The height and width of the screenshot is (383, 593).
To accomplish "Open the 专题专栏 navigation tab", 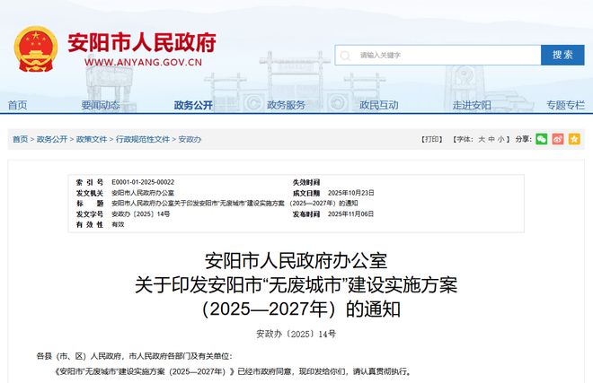I will (565, 105).
